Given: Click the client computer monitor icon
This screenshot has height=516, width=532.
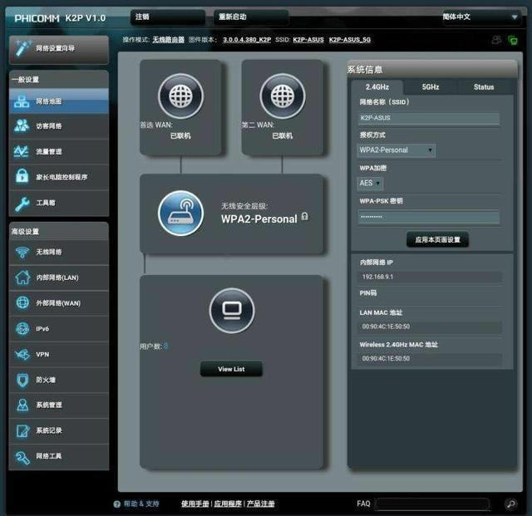Looking at the screenshot, I should [x=231, y=311].
